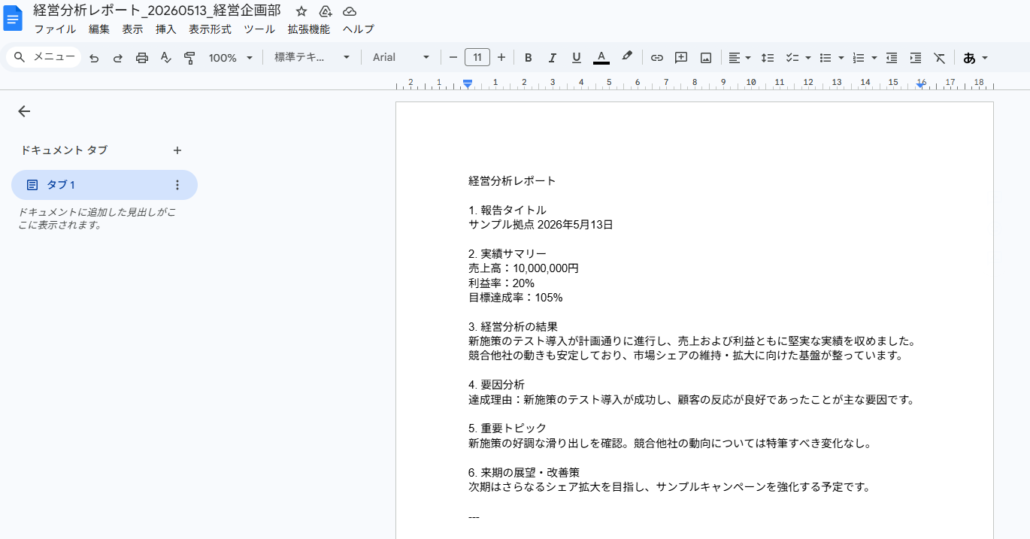1030x539 pixels.
Task: Open the text color picker
Action: point(601,58)
